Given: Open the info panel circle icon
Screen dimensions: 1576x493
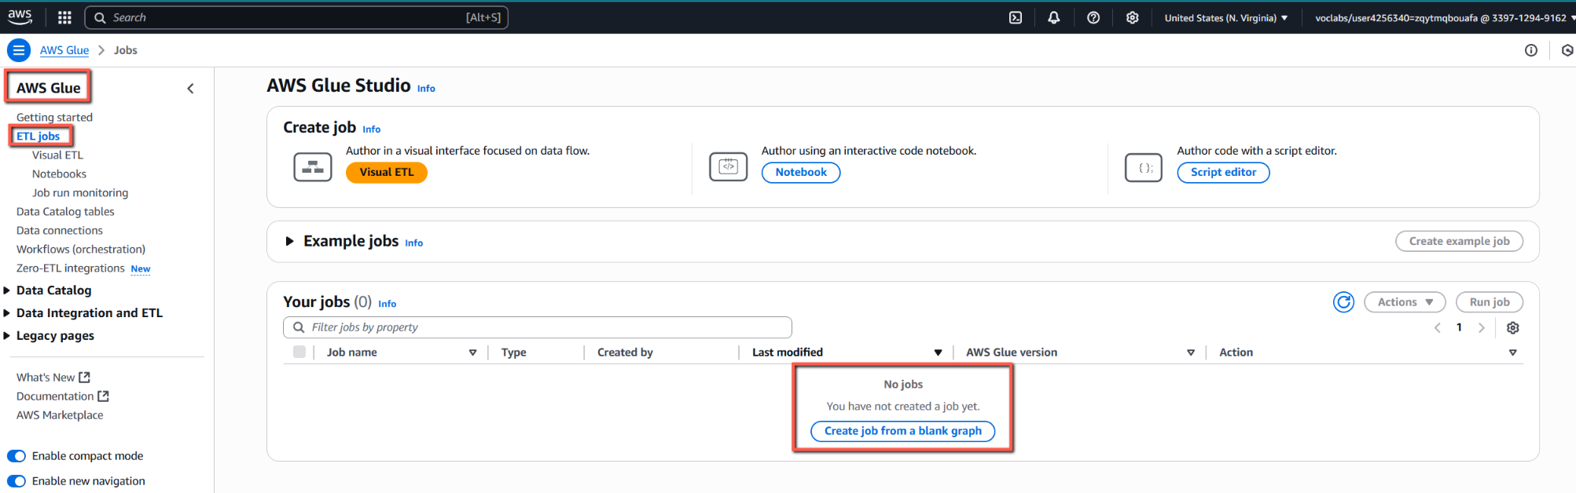Looking at the screenshot, I should (1531, 50).
